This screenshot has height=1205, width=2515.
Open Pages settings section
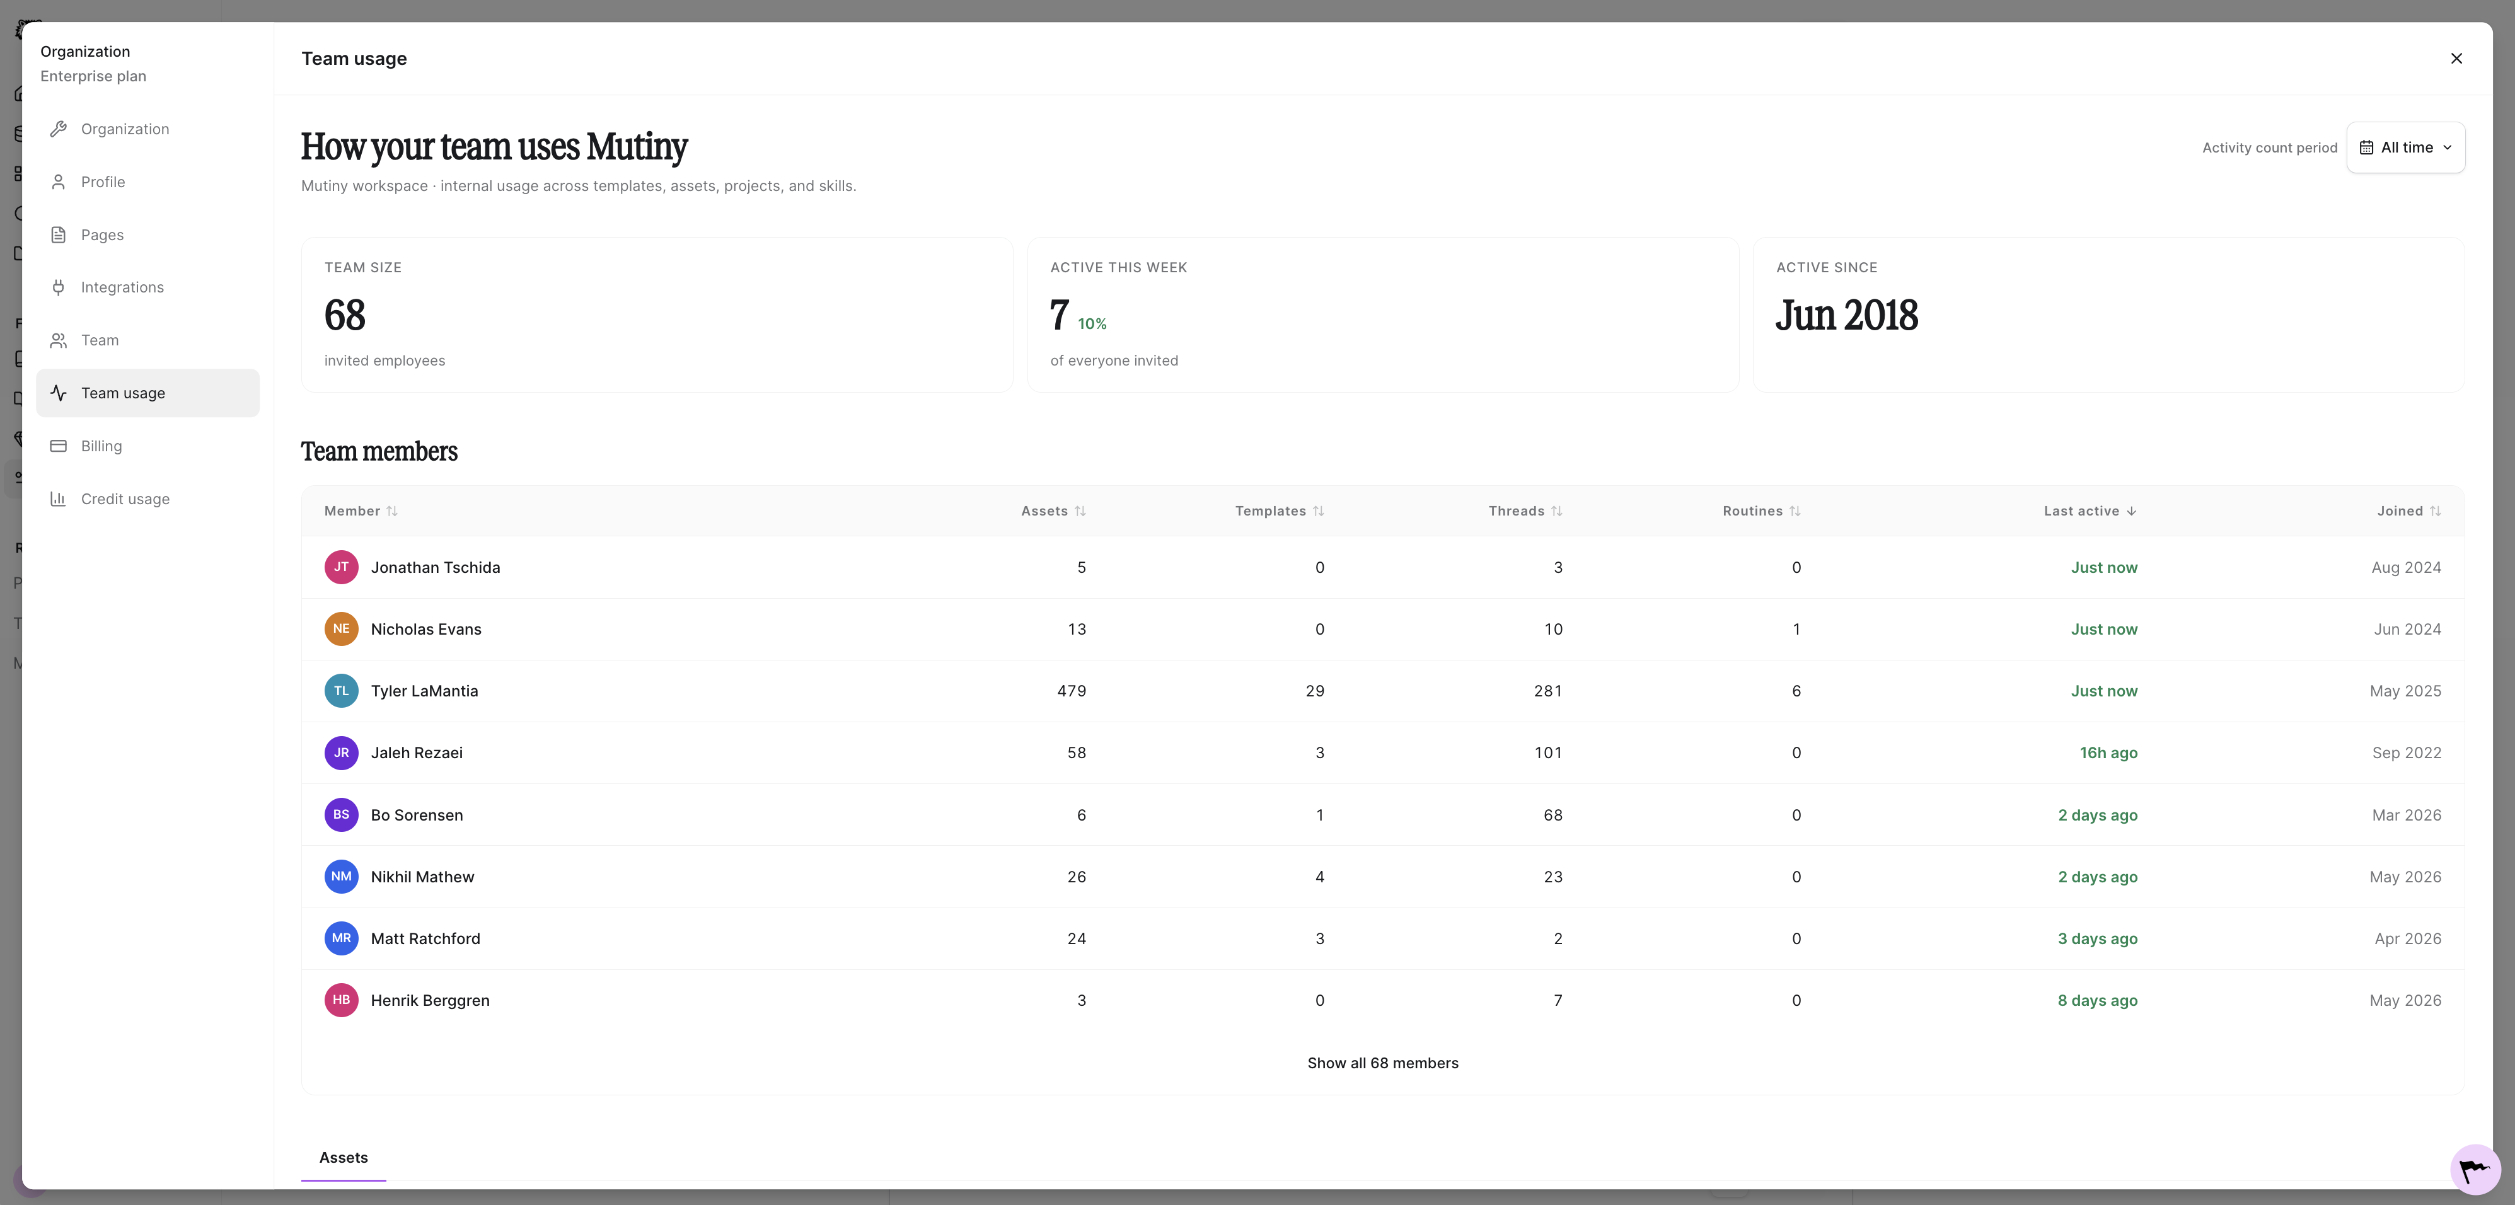(147, 234)
